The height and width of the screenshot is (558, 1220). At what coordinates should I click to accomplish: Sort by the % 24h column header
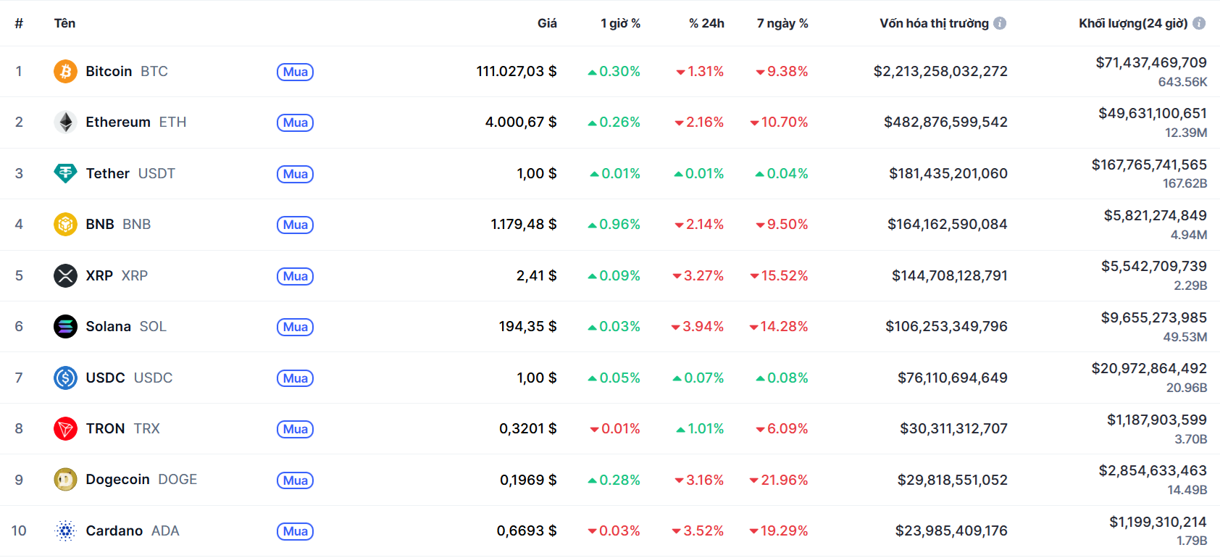pos(706,23)
